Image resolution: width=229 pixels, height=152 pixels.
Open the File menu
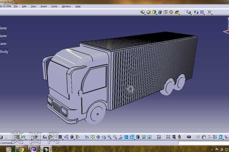click(x=16, y=7)
